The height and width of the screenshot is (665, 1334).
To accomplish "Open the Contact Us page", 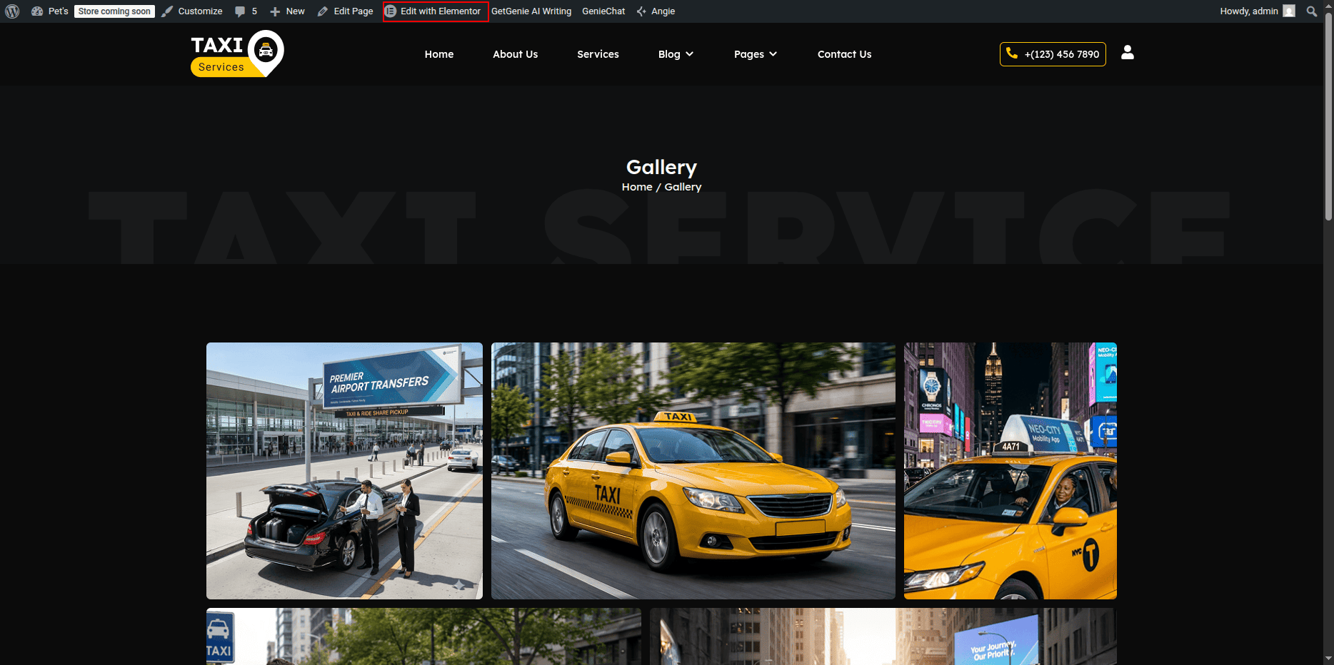I will [845, 54].
